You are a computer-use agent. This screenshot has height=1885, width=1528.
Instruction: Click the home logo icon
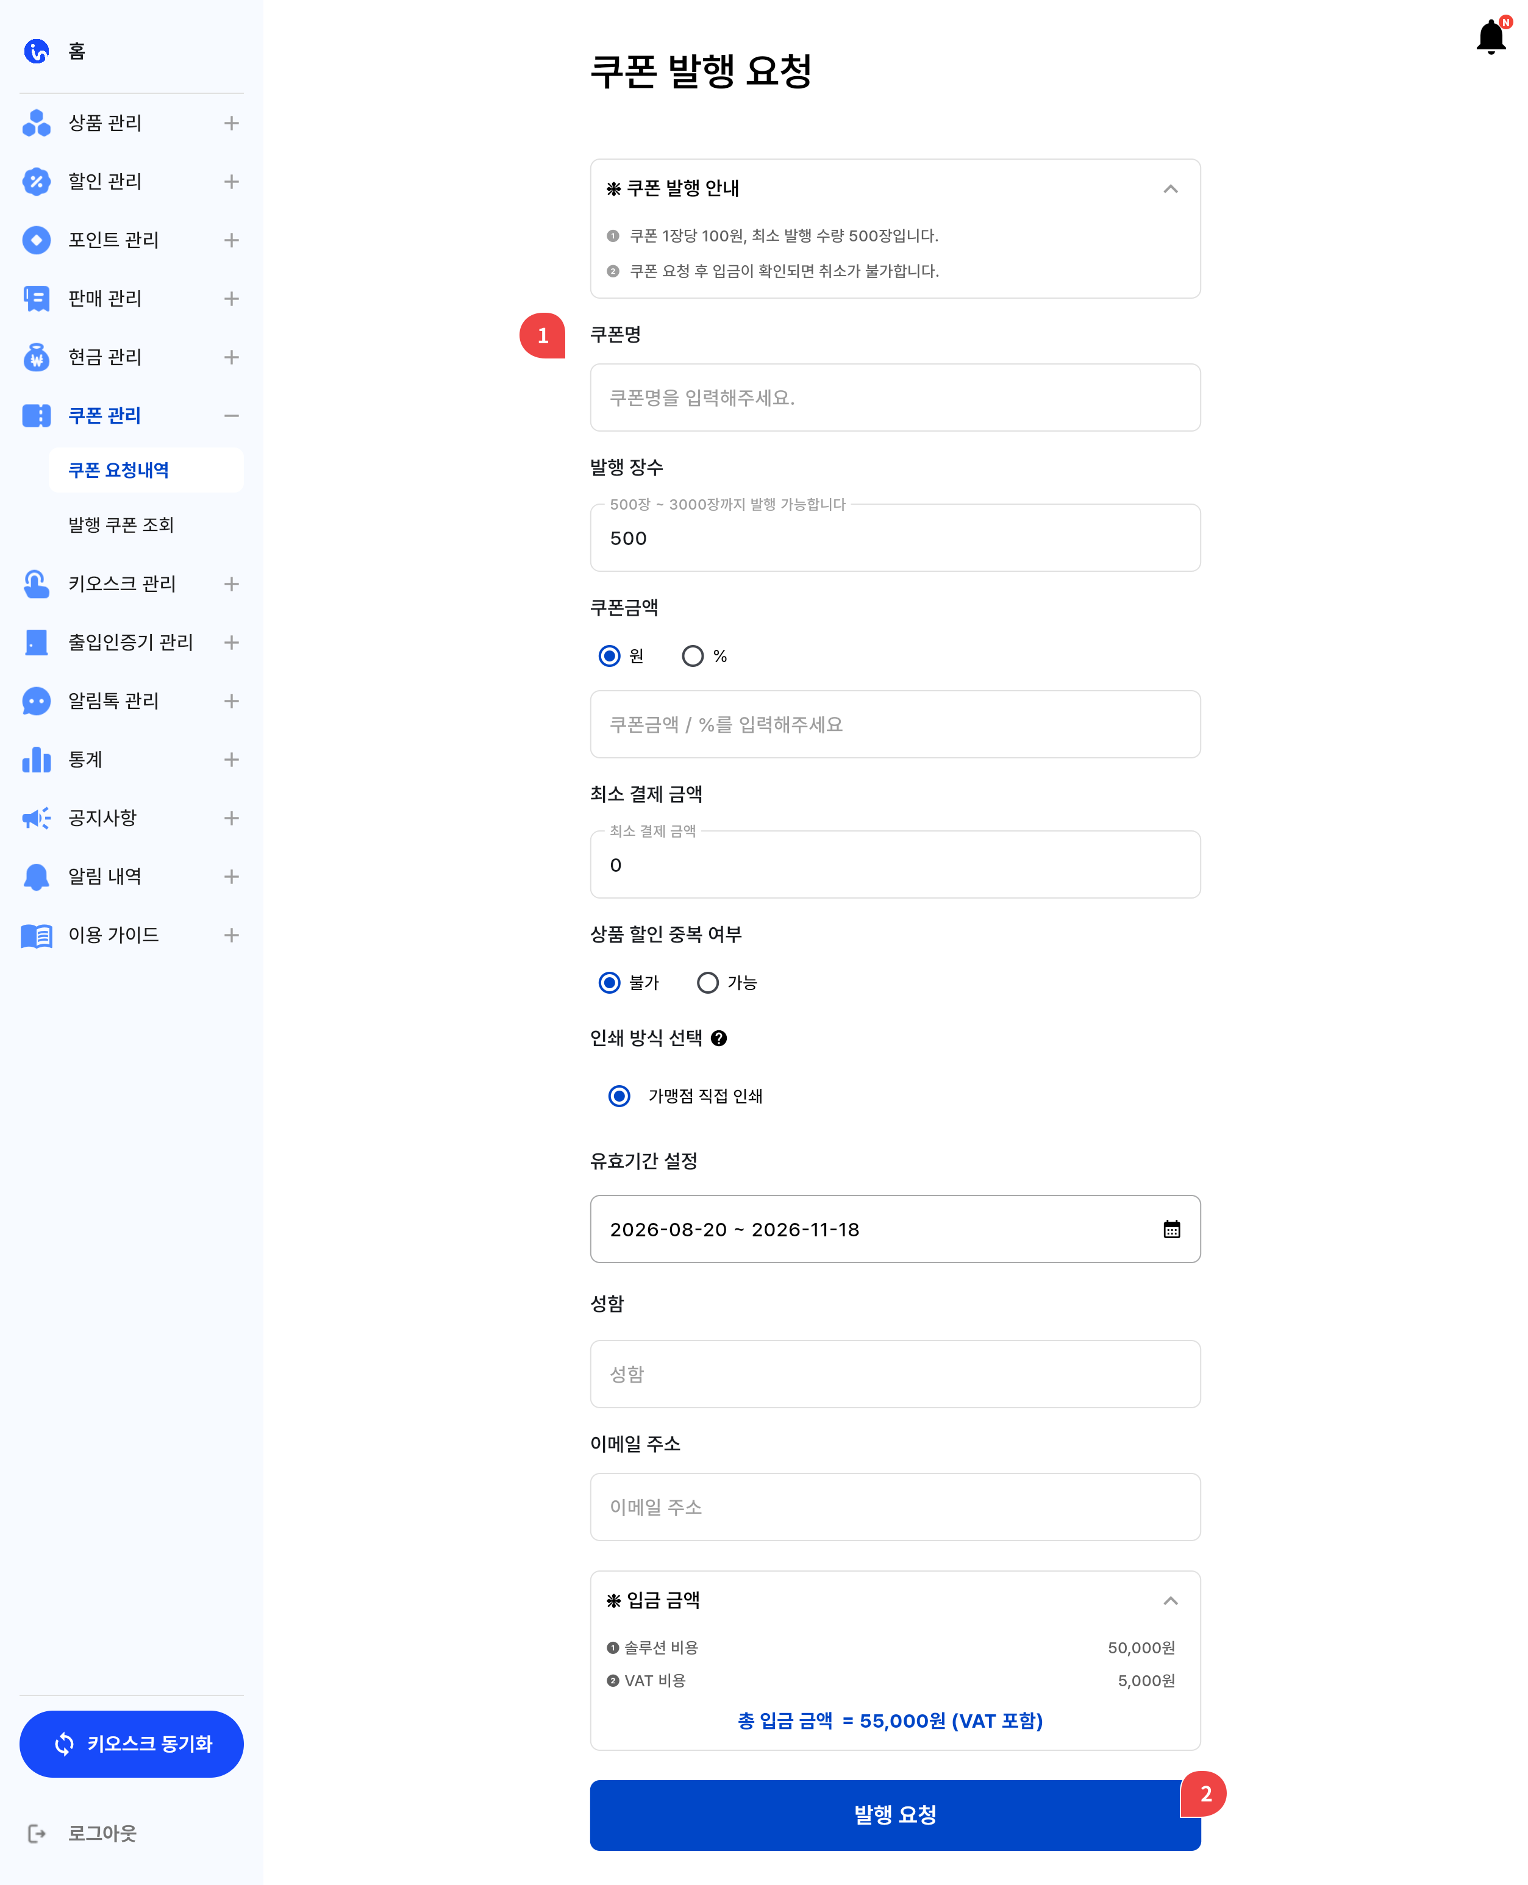tap(36, 52)
